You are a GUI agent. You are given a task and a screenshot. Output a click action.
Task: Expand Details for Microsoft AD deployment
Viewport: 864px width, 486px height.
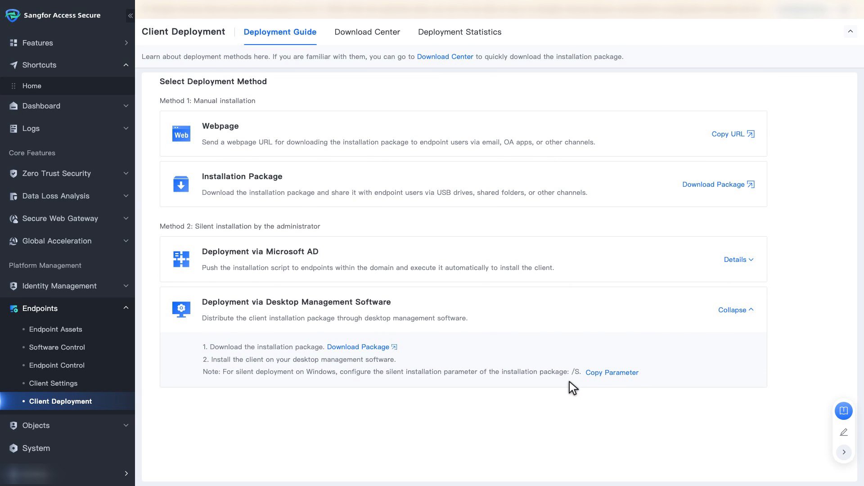coord(738,260)
